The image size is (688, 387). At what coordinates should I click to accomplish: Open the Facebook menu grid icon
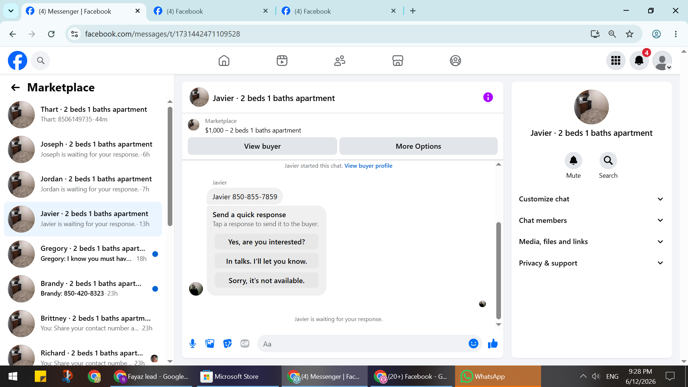[616, 61]
